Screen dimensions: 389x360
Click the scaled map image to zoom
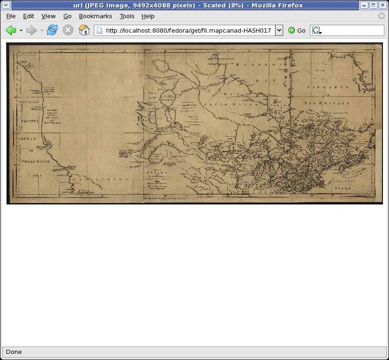click(195, 123)
